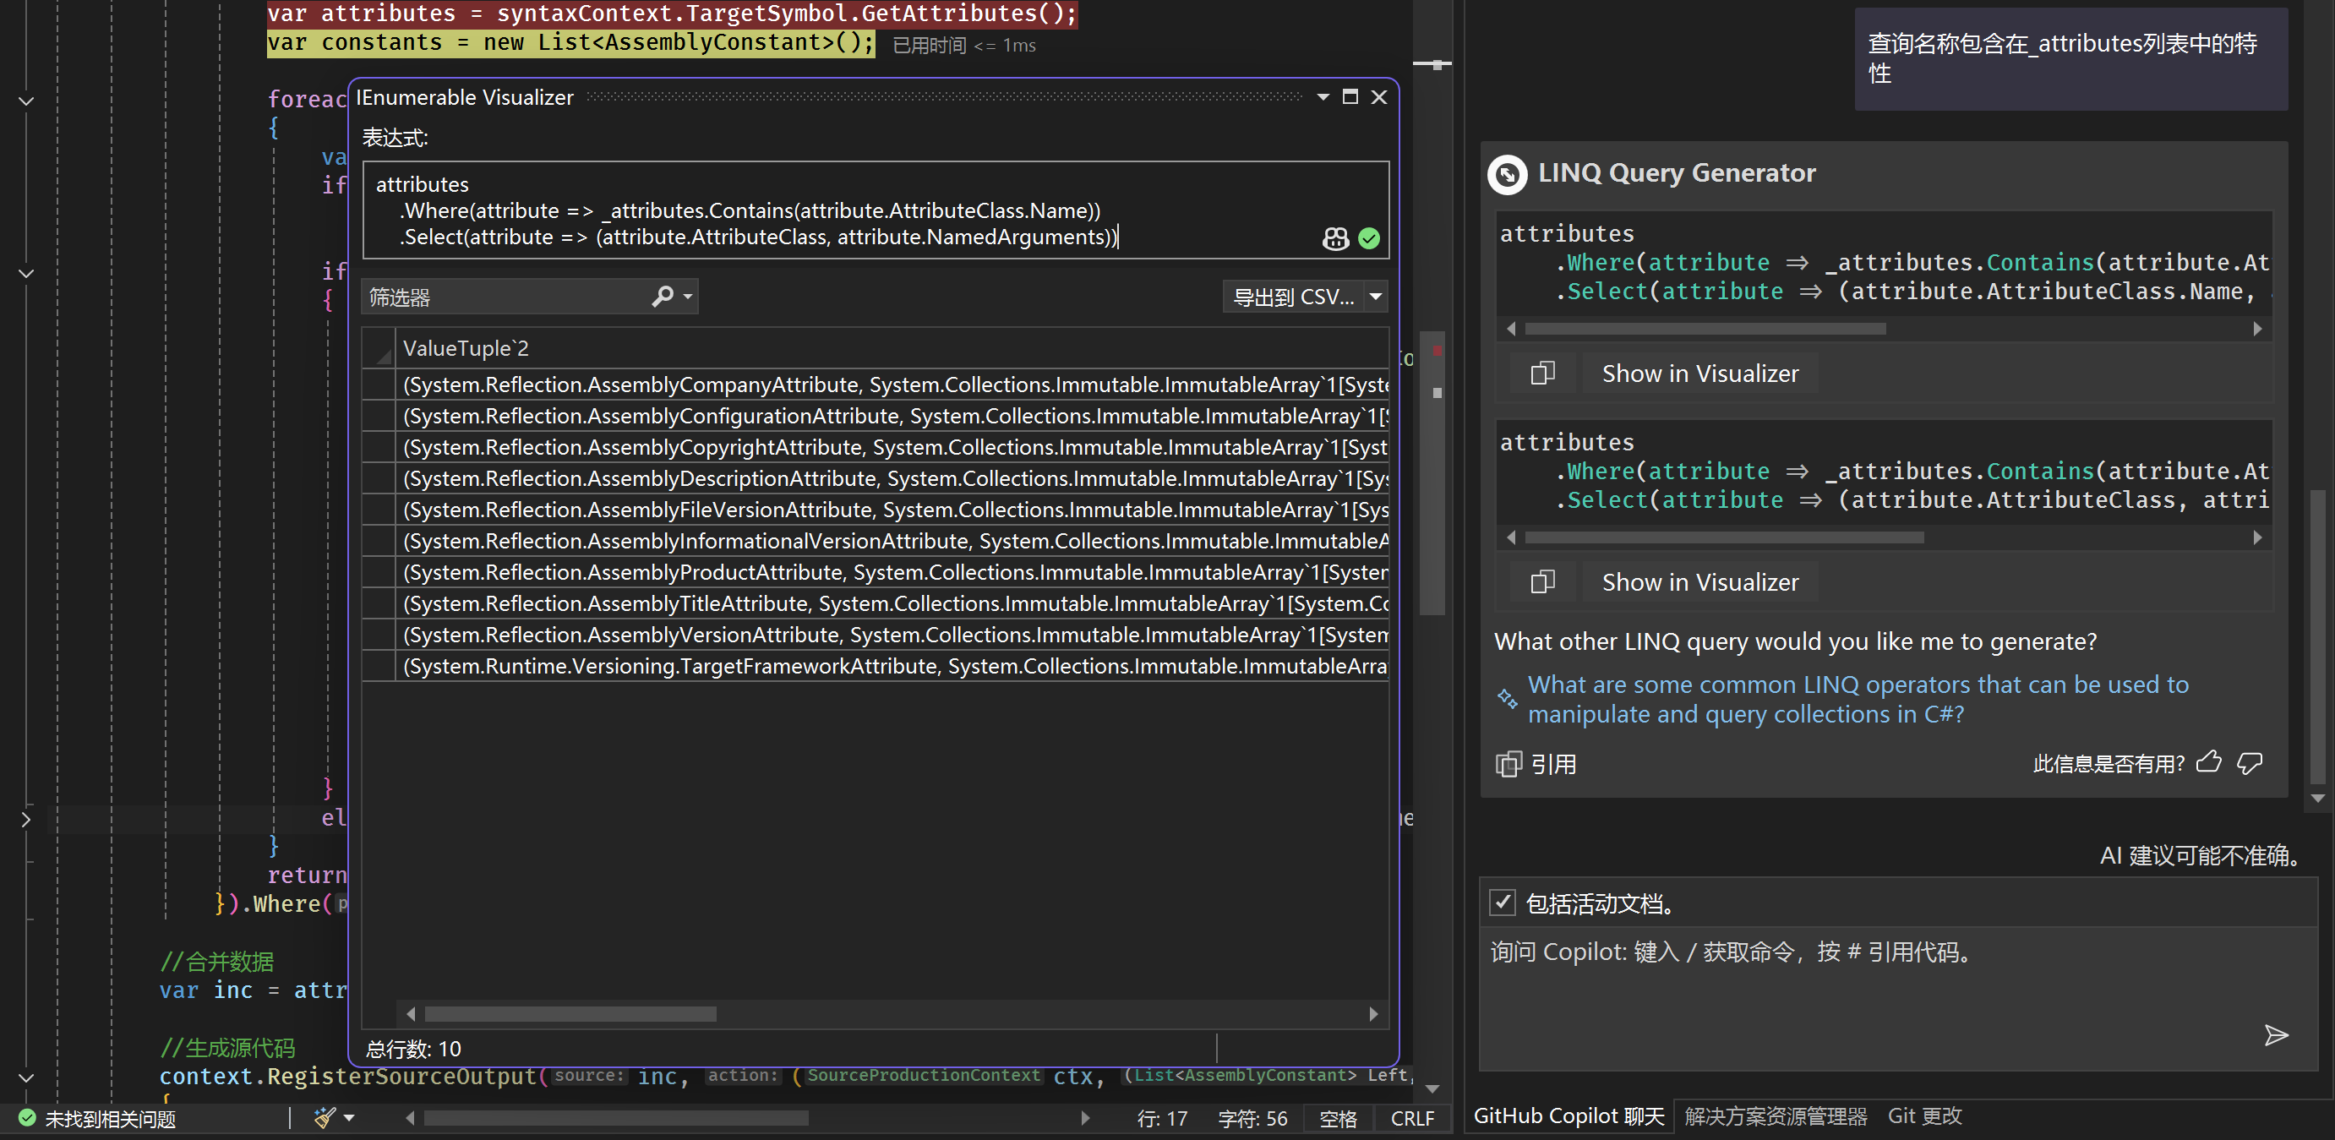Click second Show in Visualizer button
2335x1140 pixels.
click(x=1699, y=581)
